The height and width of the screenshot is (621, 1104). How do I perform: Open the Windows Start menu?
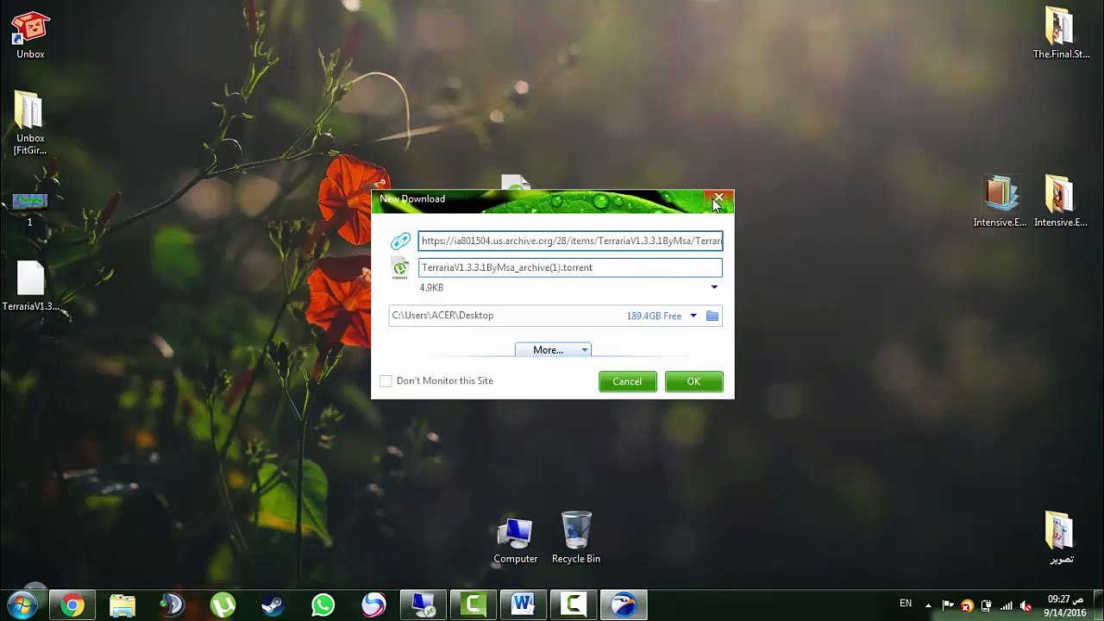23,605
